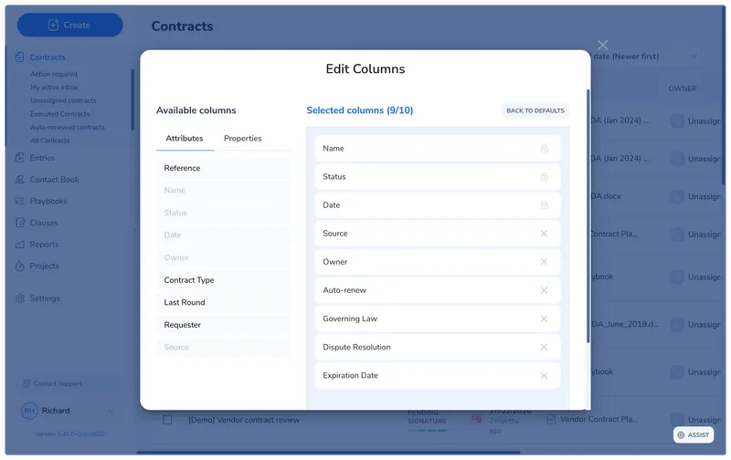This screenshot has height=460, width=731.
Task: Add Last Round from available columns
Action: (x=223, y=302)
